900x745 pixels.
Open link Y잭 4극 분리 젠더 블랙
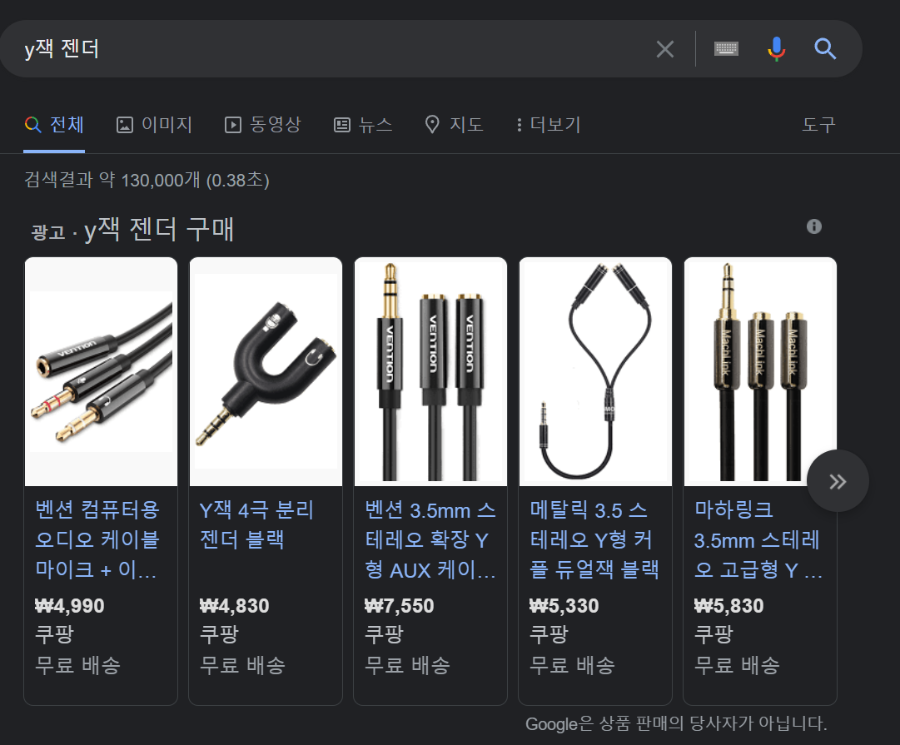256,524
